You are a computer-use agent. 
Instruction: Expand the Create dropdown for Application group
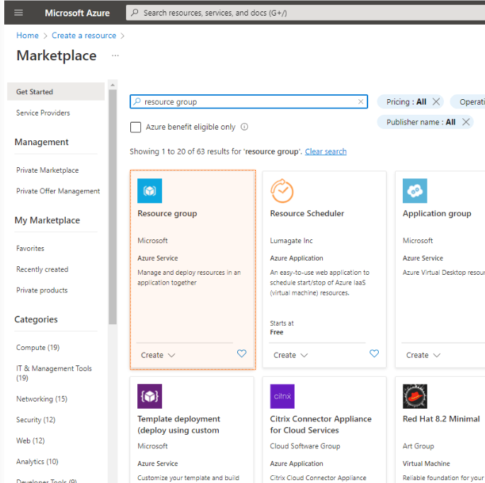(423, 355)
